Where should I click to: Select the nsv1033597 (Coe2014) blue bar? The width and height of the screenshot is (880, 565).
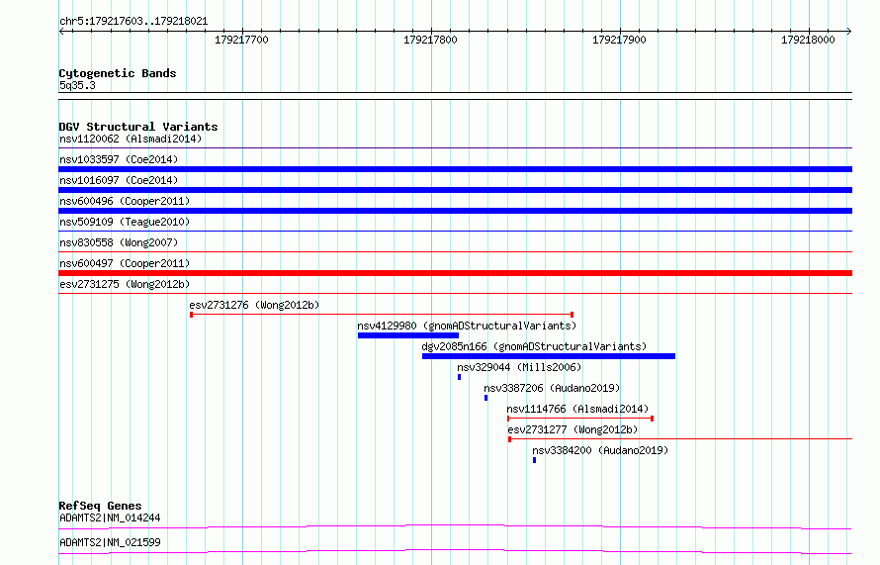tap(455, 169)
